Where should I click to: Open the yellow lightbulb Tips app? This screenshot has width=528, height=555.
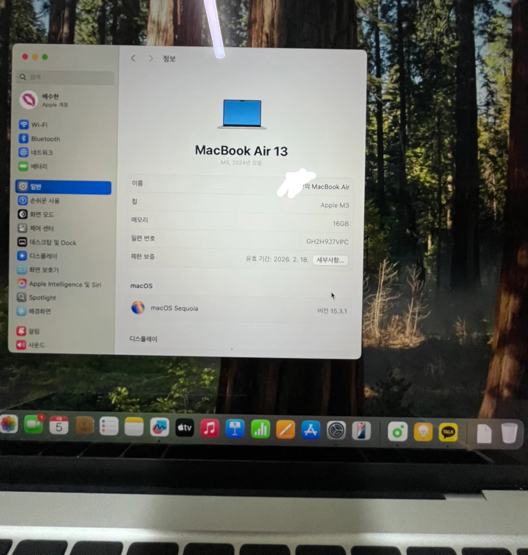tap(423, 432)
